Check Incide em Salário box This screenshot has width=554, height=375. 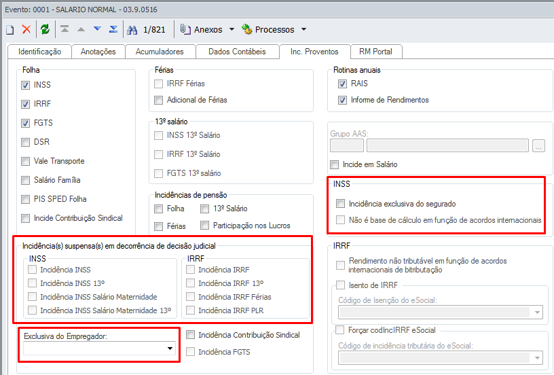tap(334, 164)
